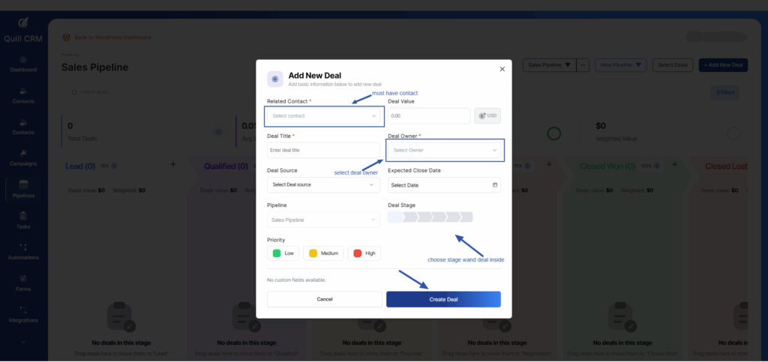This screenshot has height=362, width=768.
Task: Expand the Deal Owner dropdown
Action: [444, 151]
